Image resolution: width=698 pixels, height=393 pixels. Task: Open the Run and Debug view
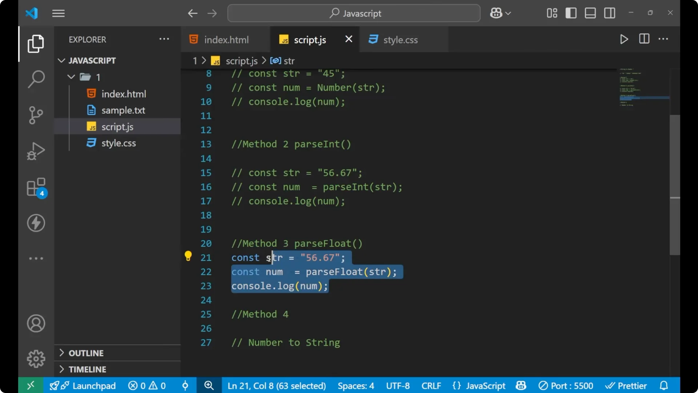tap(36, 151)
